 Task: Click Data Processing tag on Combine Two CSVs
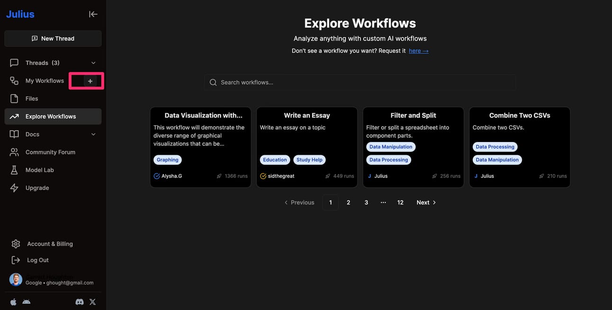point(495,147)
